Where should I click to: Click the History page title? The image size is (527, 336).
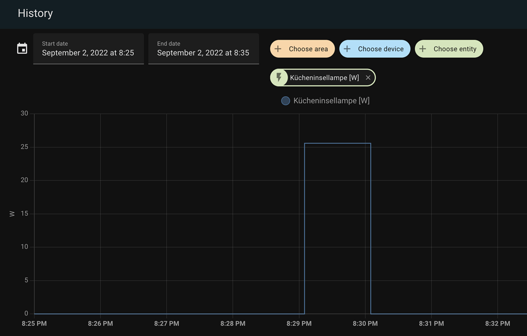[36, 13]
